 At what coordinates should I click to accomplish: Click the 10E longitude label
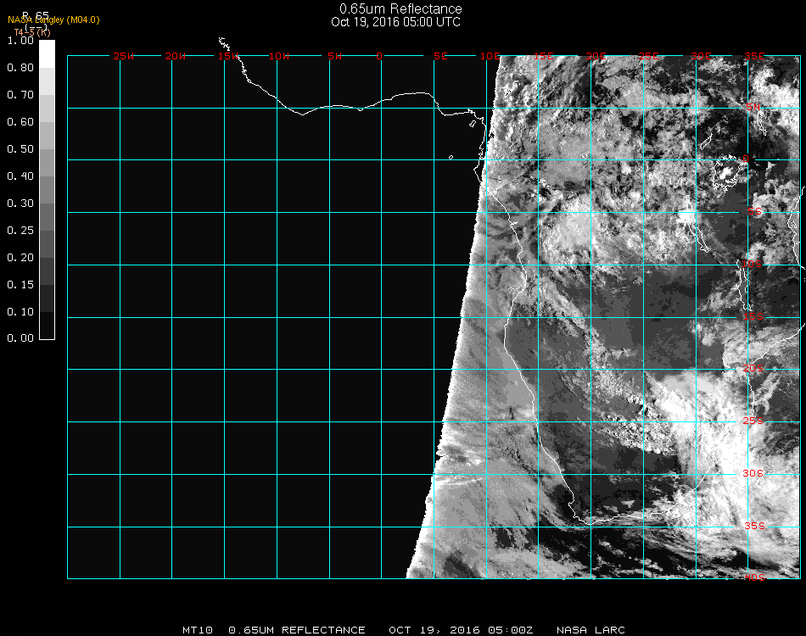pyautogui.click(x=490, y=56)
